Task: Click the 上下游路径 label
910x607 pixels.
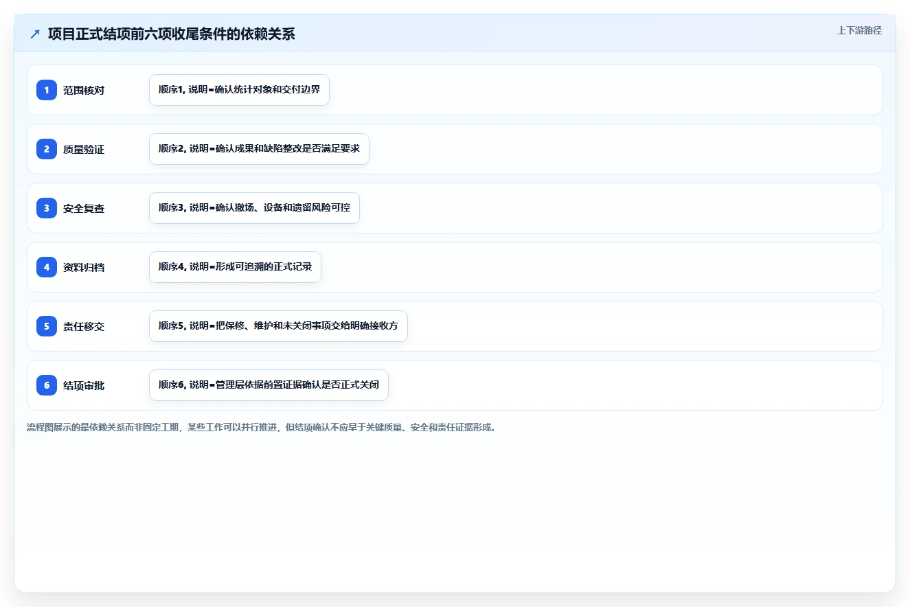Action: pos(859,30)
